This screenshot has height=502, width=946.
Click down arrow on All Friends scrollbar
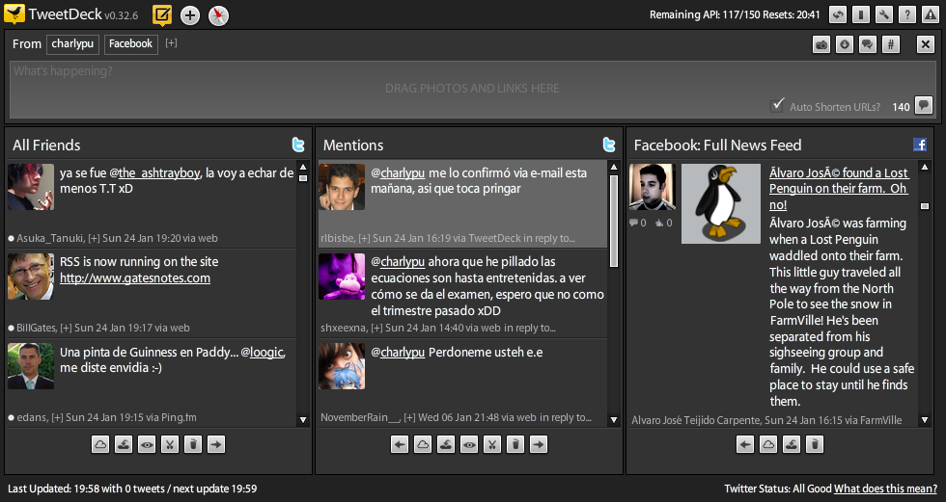[x=303, y=419]
